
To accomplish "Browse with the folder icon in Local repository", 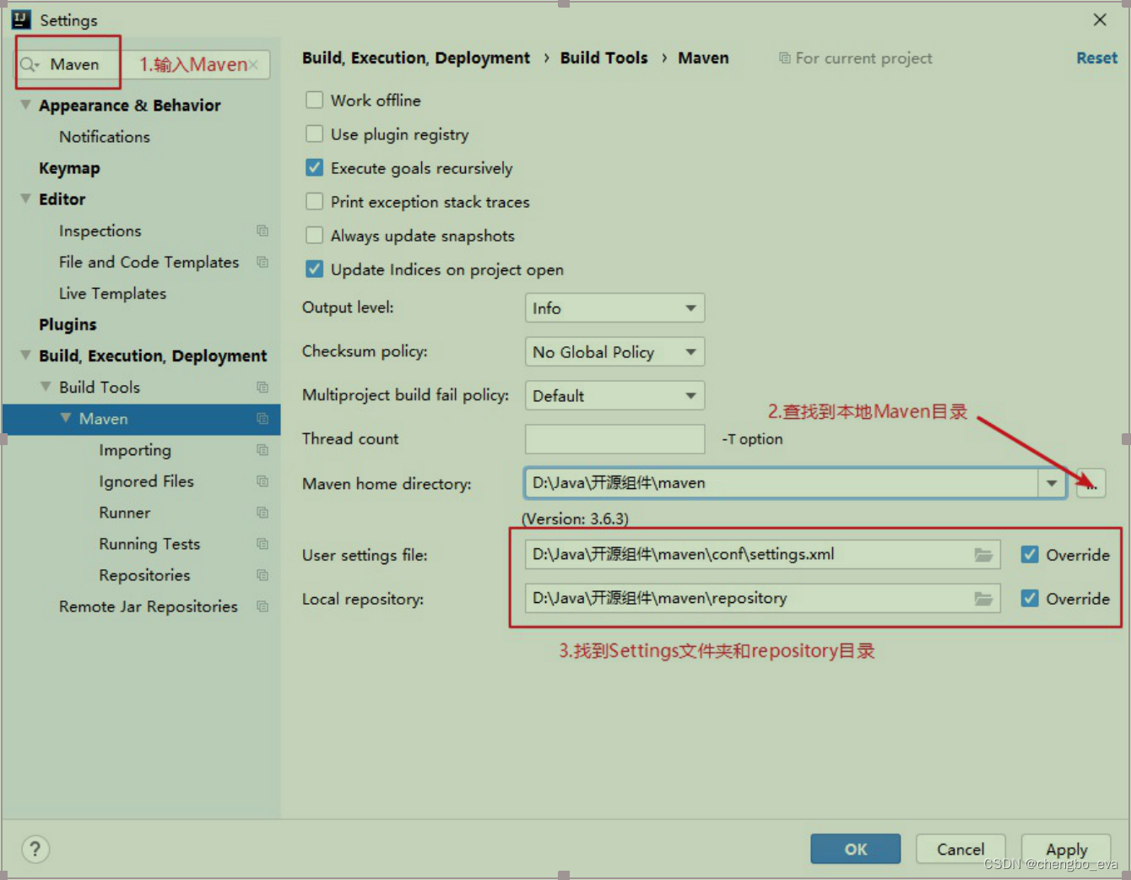I will point(983,599).
